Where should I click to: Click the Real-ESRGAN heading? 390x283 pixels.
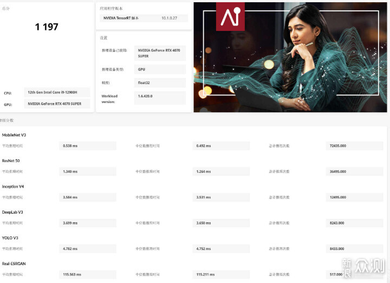coord(14,263)
